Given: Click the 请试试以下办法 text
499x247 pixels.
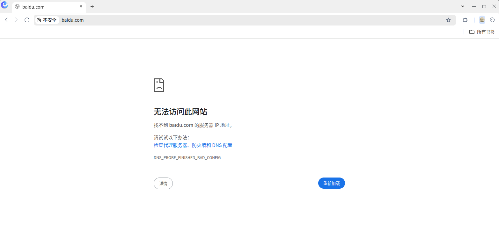Looking at the screenshot, I should pos(172,138).
